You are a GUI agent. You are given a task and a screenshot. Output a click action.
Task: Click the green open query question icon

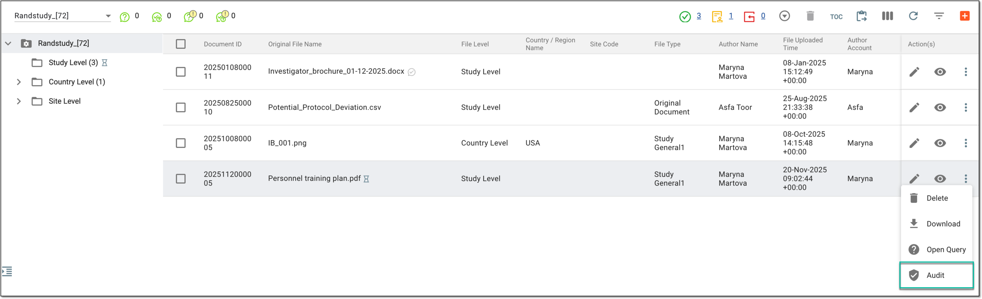125,17
